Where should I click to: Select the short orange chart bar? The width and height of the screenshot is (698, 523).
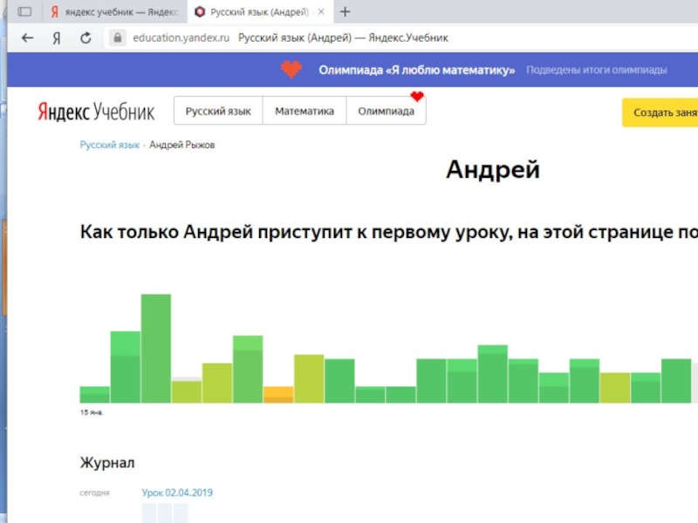(278, 395)
